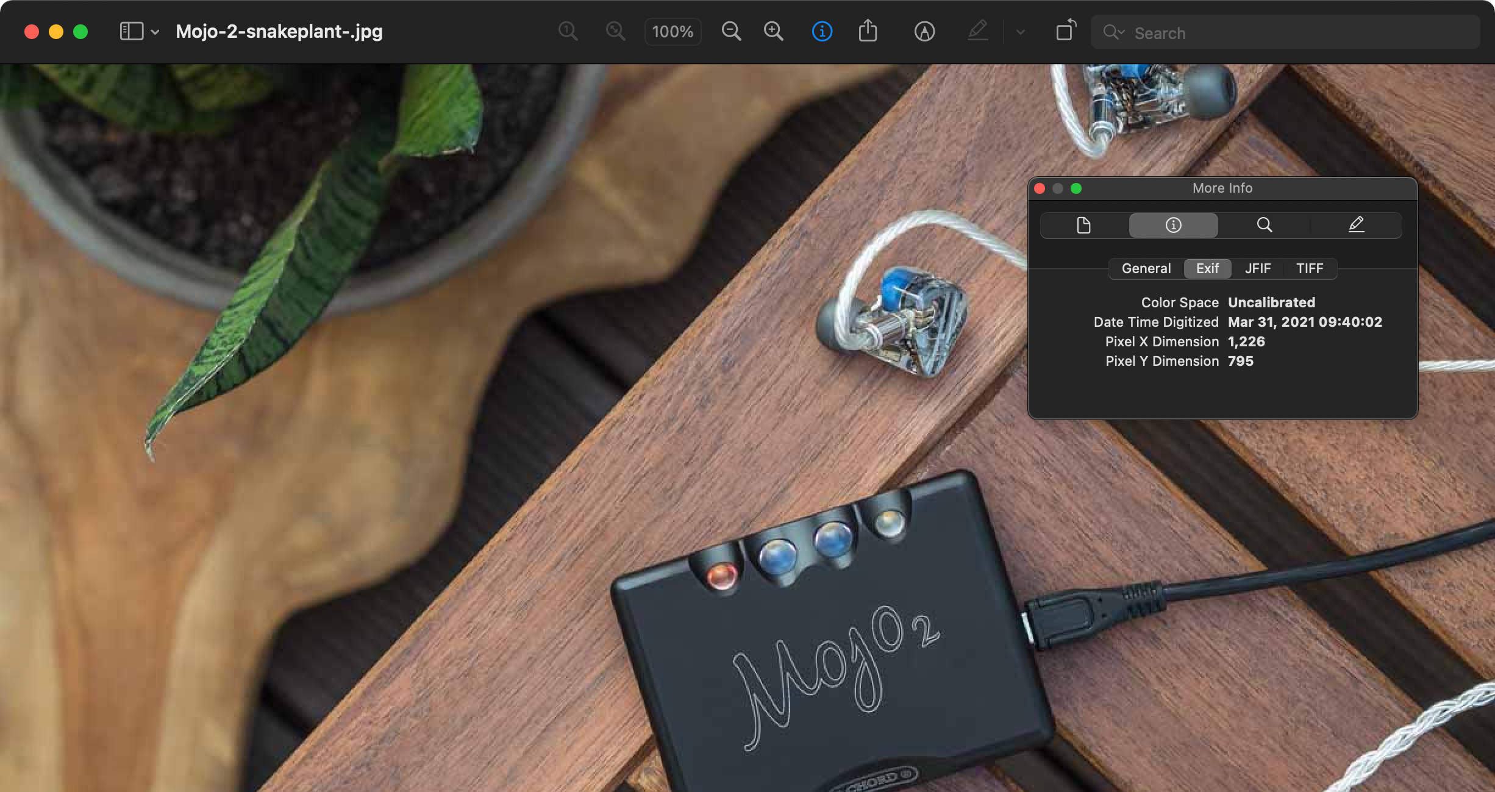Zoom out with the minus magnifier
This screenshot has width=1495, height=792.
(731, 31)
